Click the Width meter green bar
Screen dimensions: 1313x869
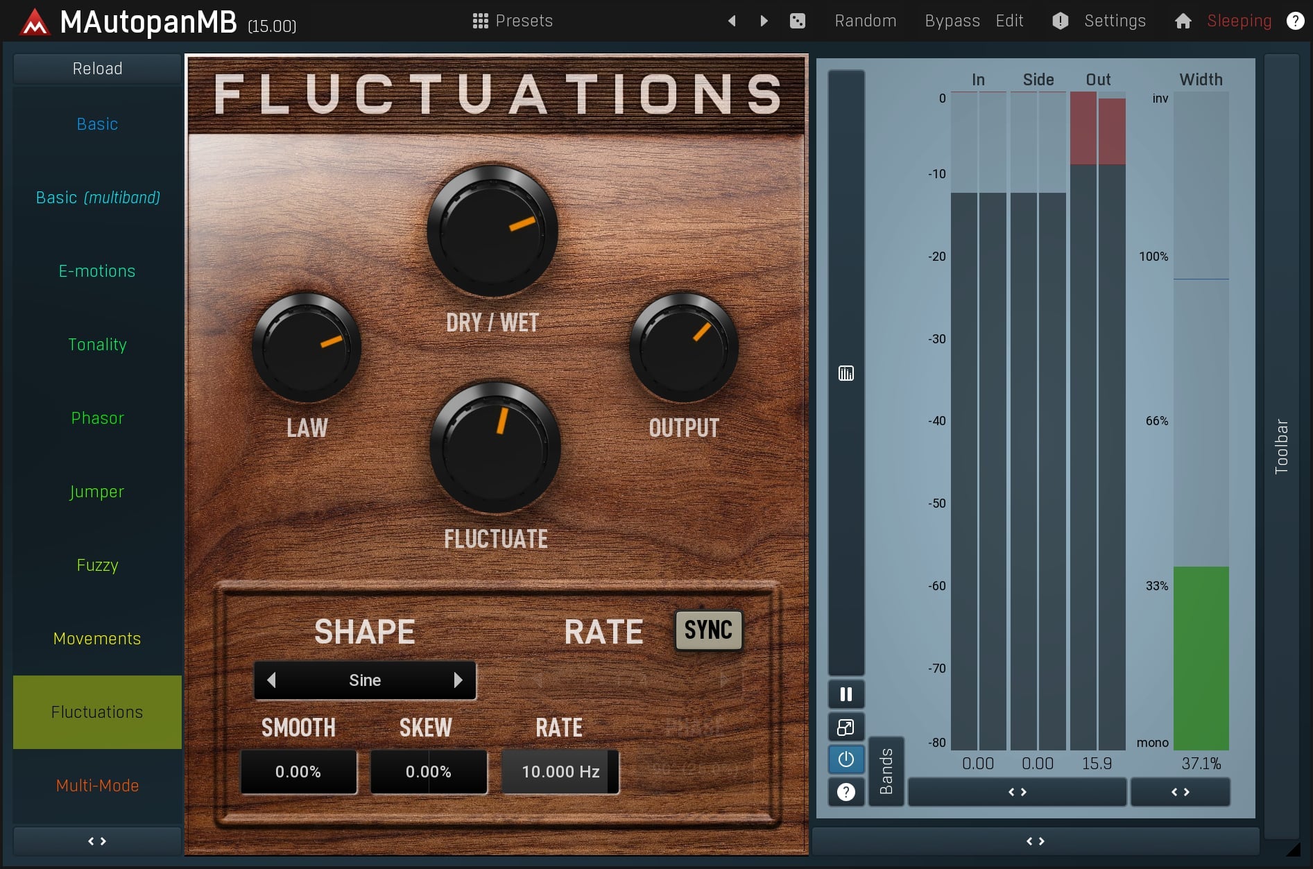pyautogui.click(x=1201, y=657)
